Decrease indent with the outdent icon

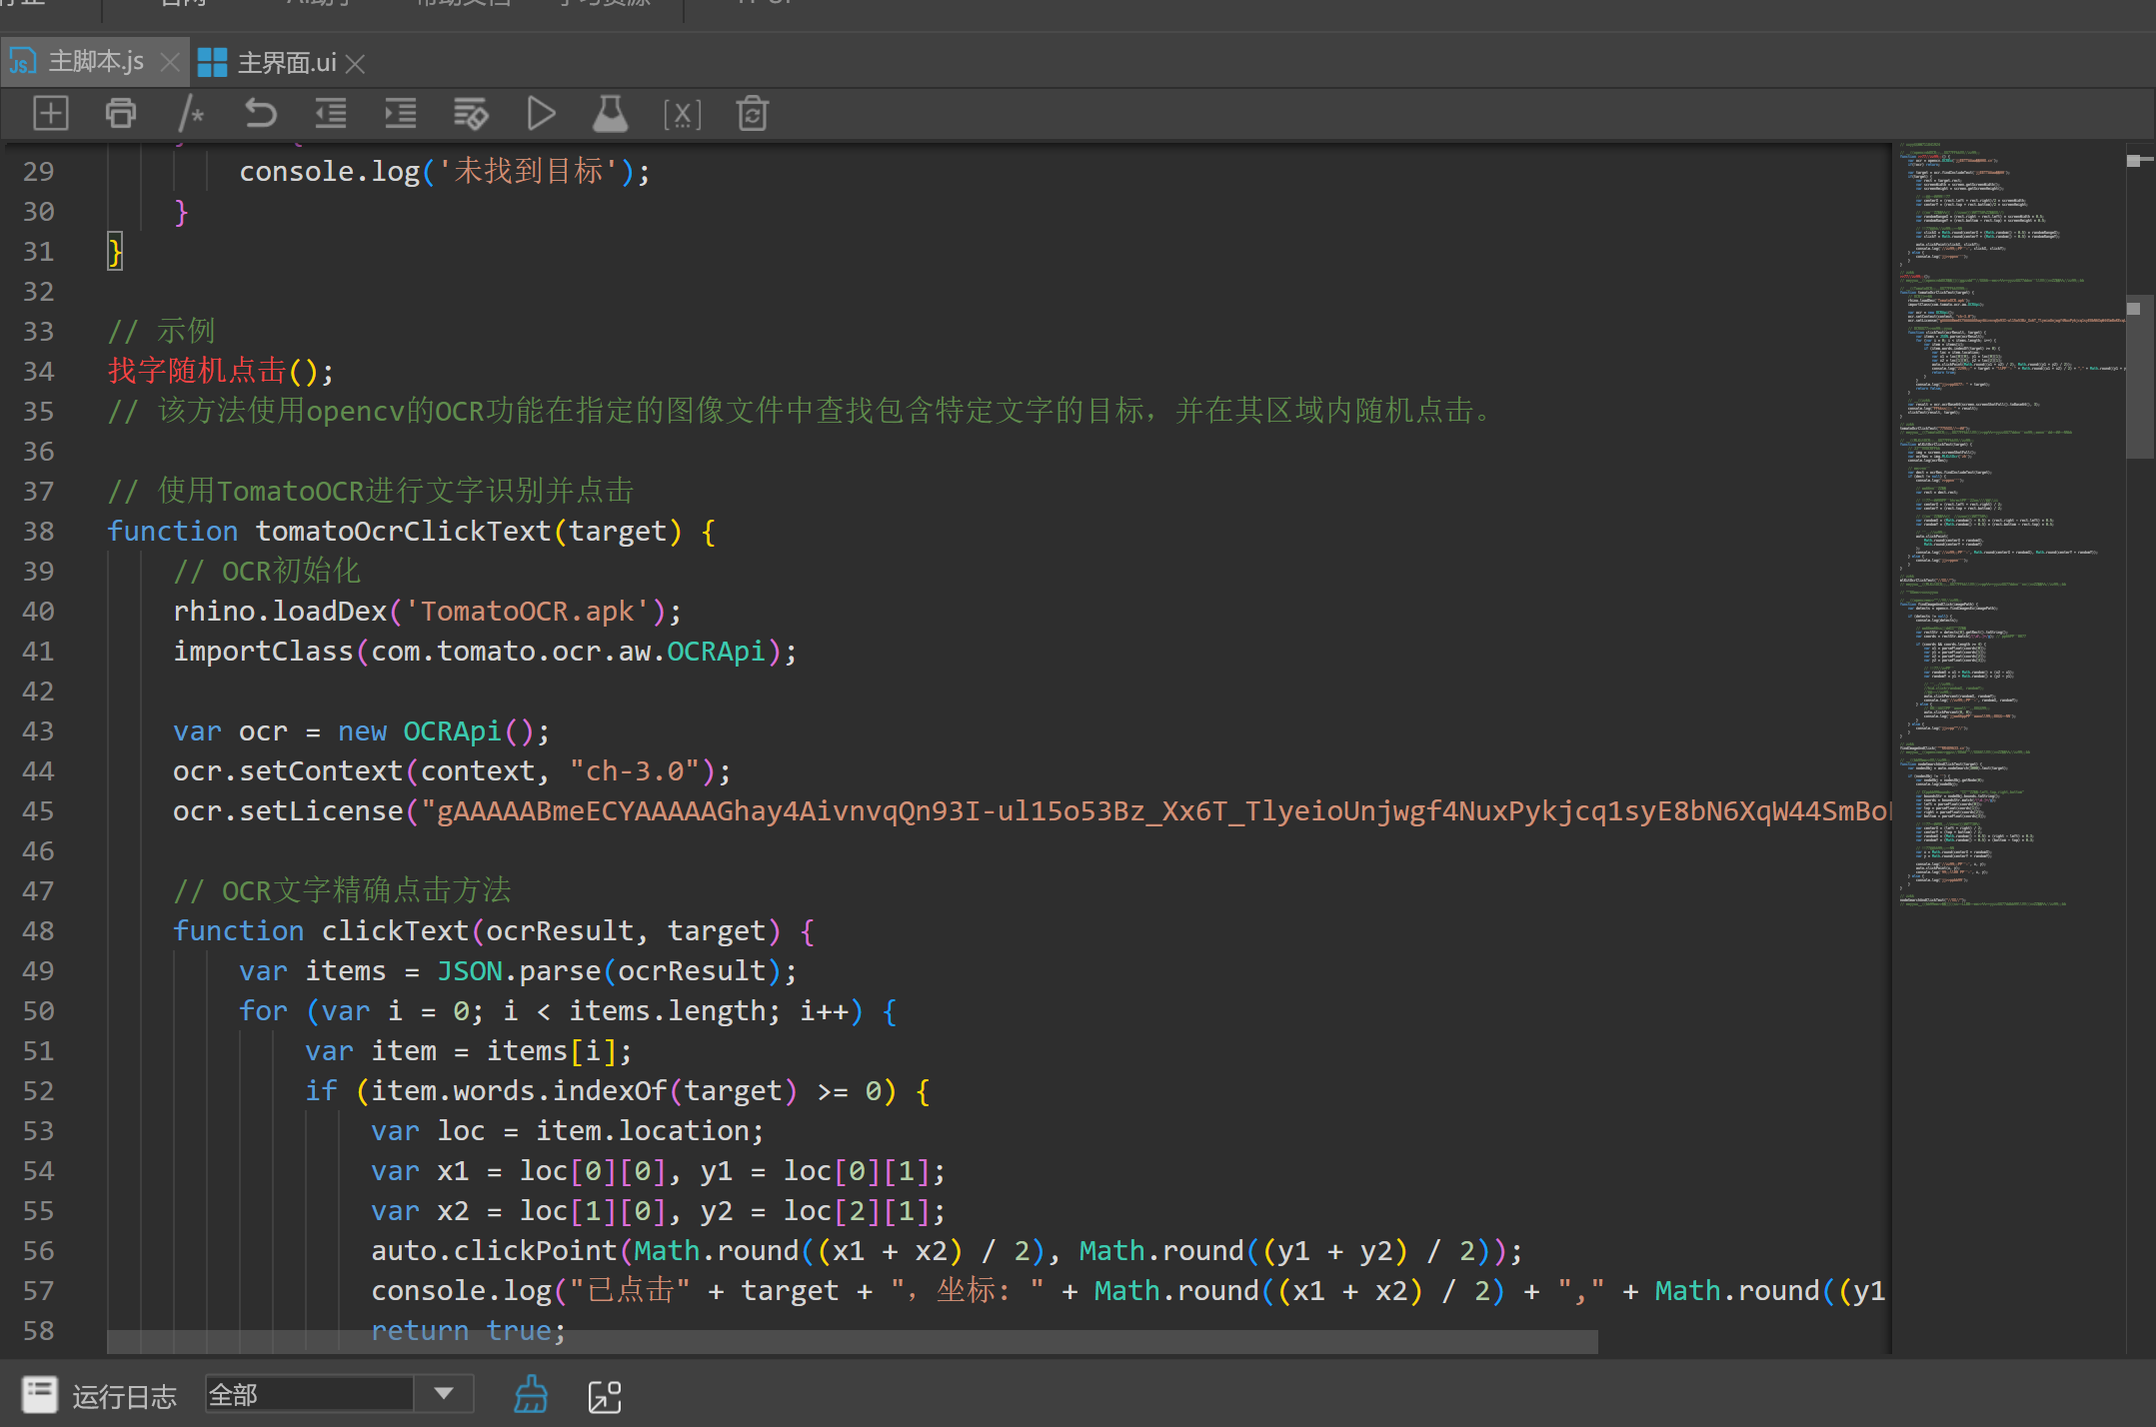click(x=330, y=113)
